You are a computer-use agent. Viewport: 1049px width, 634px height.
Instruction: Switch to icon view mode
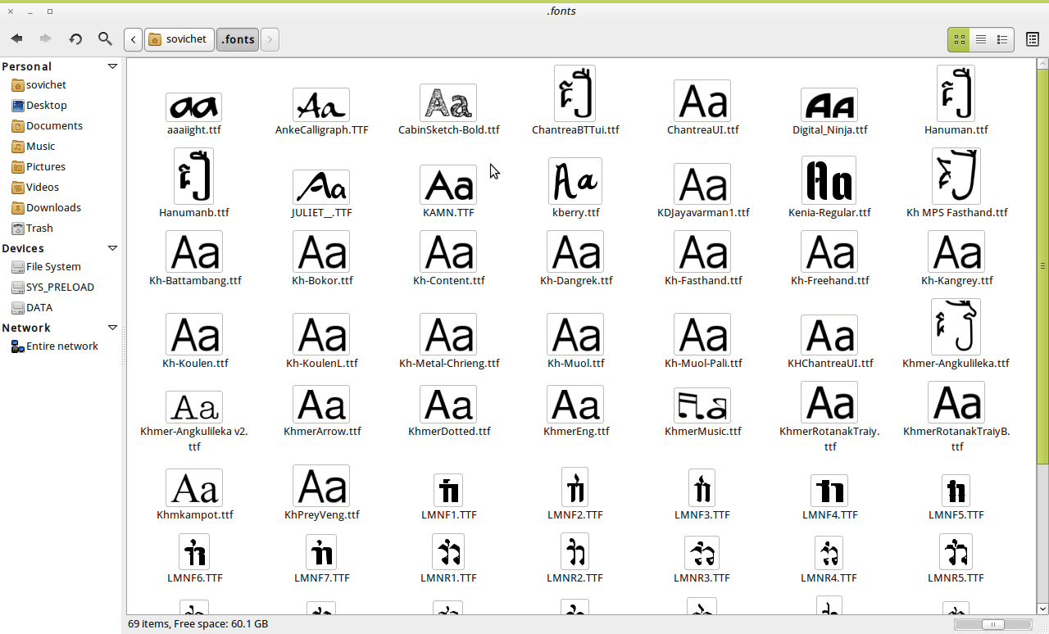(959, 39)
